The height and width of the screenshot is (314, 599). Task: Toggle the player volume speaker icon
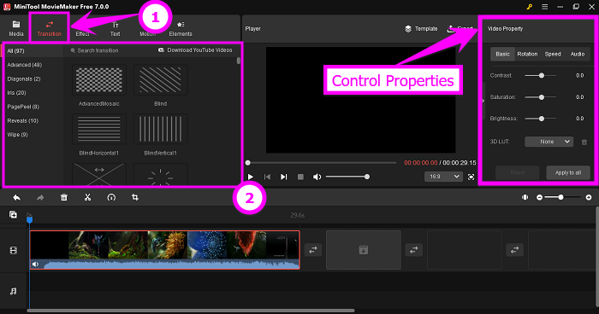(x=317, y=177)
